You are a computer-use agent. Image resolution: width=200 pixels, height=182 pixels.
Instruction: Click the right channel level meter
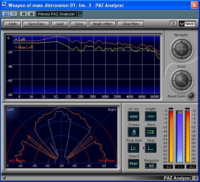[x=188, y=136]
